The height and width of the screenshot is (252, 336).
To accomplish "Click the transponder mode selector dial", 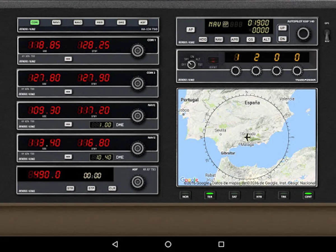I will click(x=191, y=65).
